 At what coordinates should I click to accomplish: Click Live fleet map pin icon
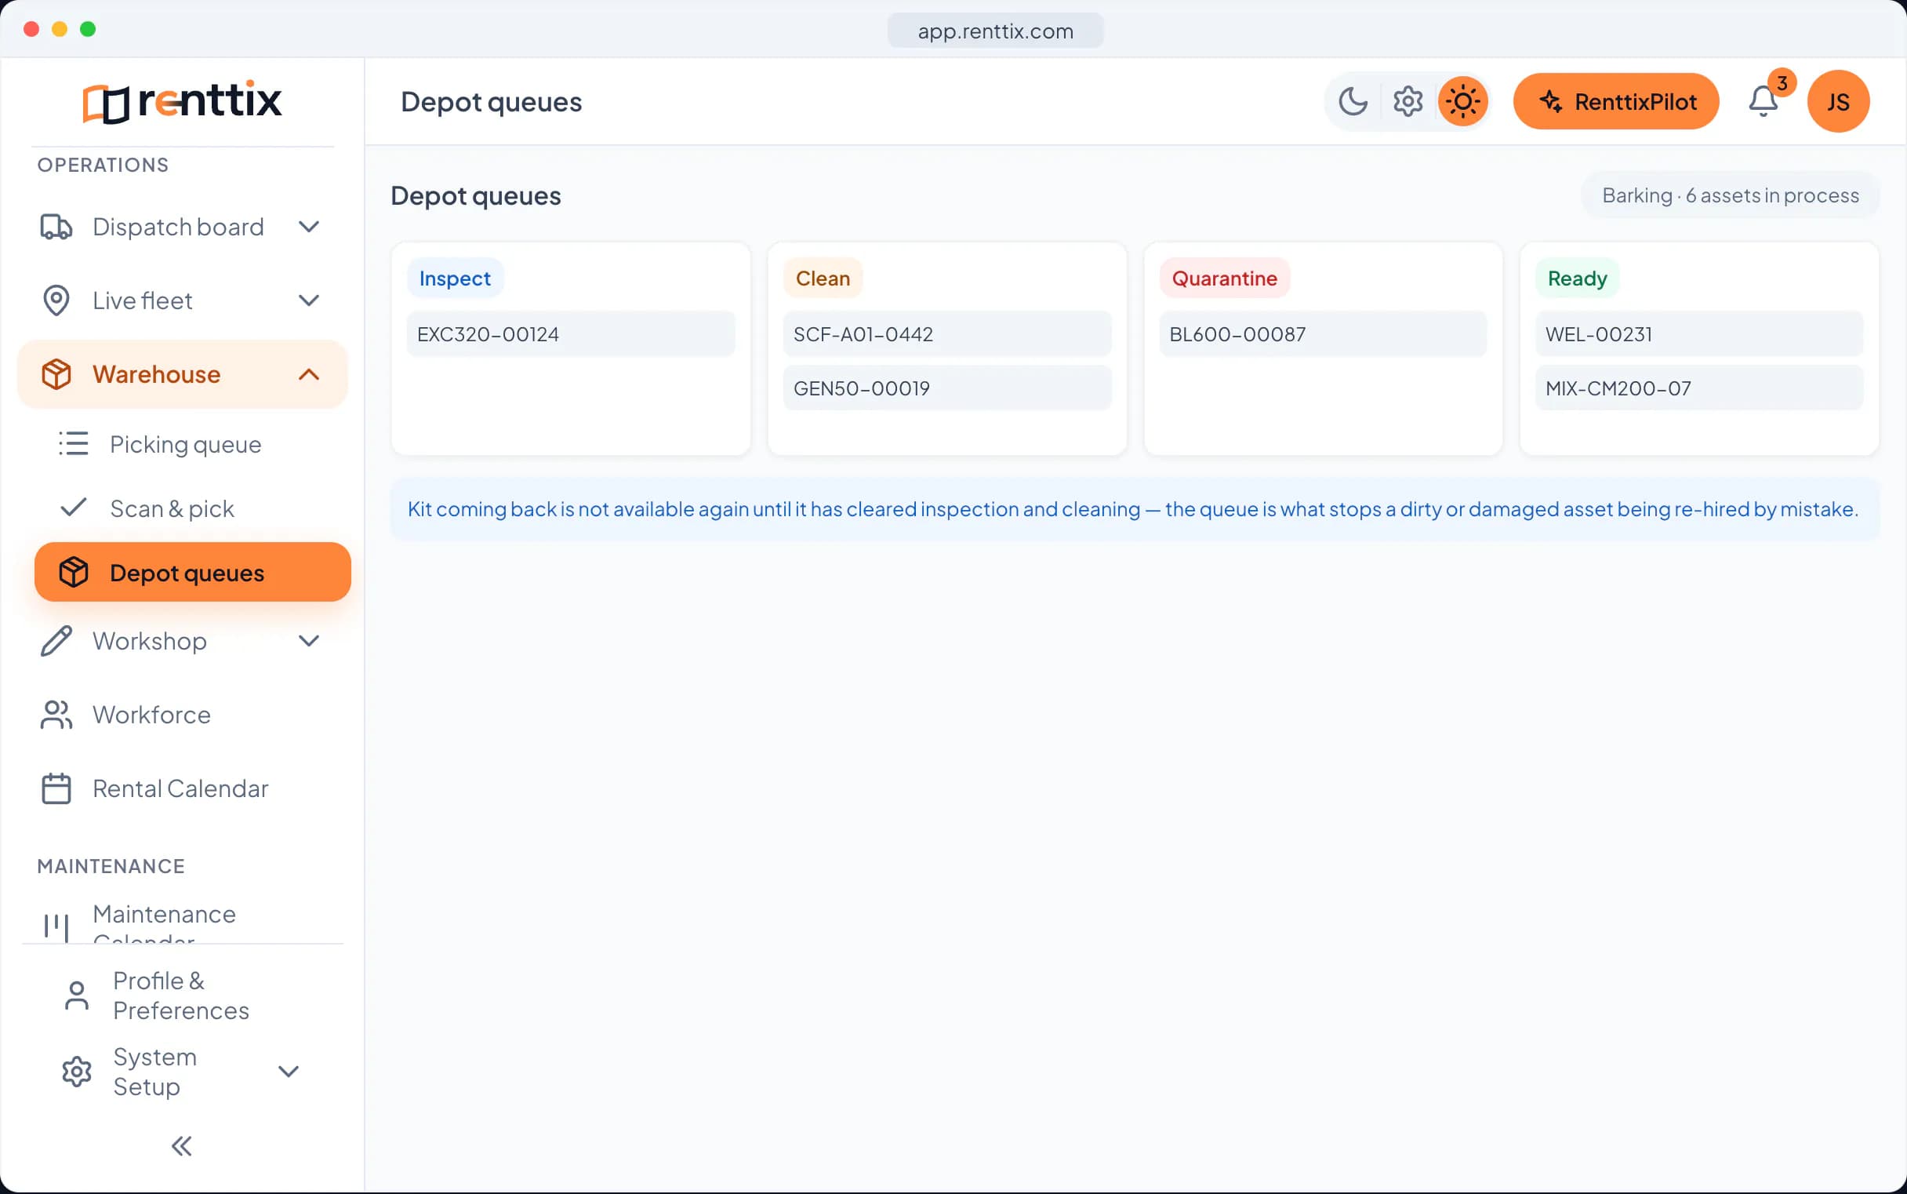(56, 301)
